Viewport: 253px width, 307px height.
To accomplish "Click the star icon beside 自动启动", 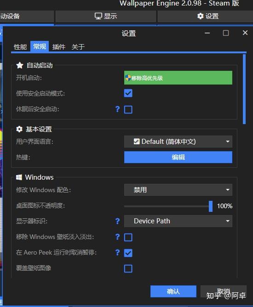I will click(x=20, y=65).
